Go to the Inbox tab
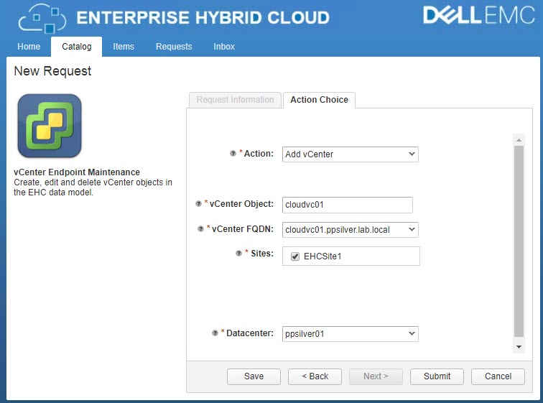Screen dimensions: 543x403 [224, 47]
